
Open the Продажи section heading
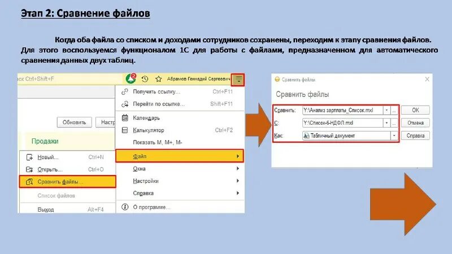coord(45,141)
